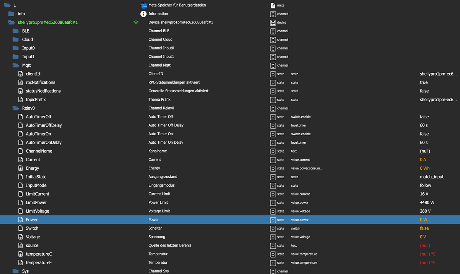Click the rpcNotifications value true

click(424, 82)
